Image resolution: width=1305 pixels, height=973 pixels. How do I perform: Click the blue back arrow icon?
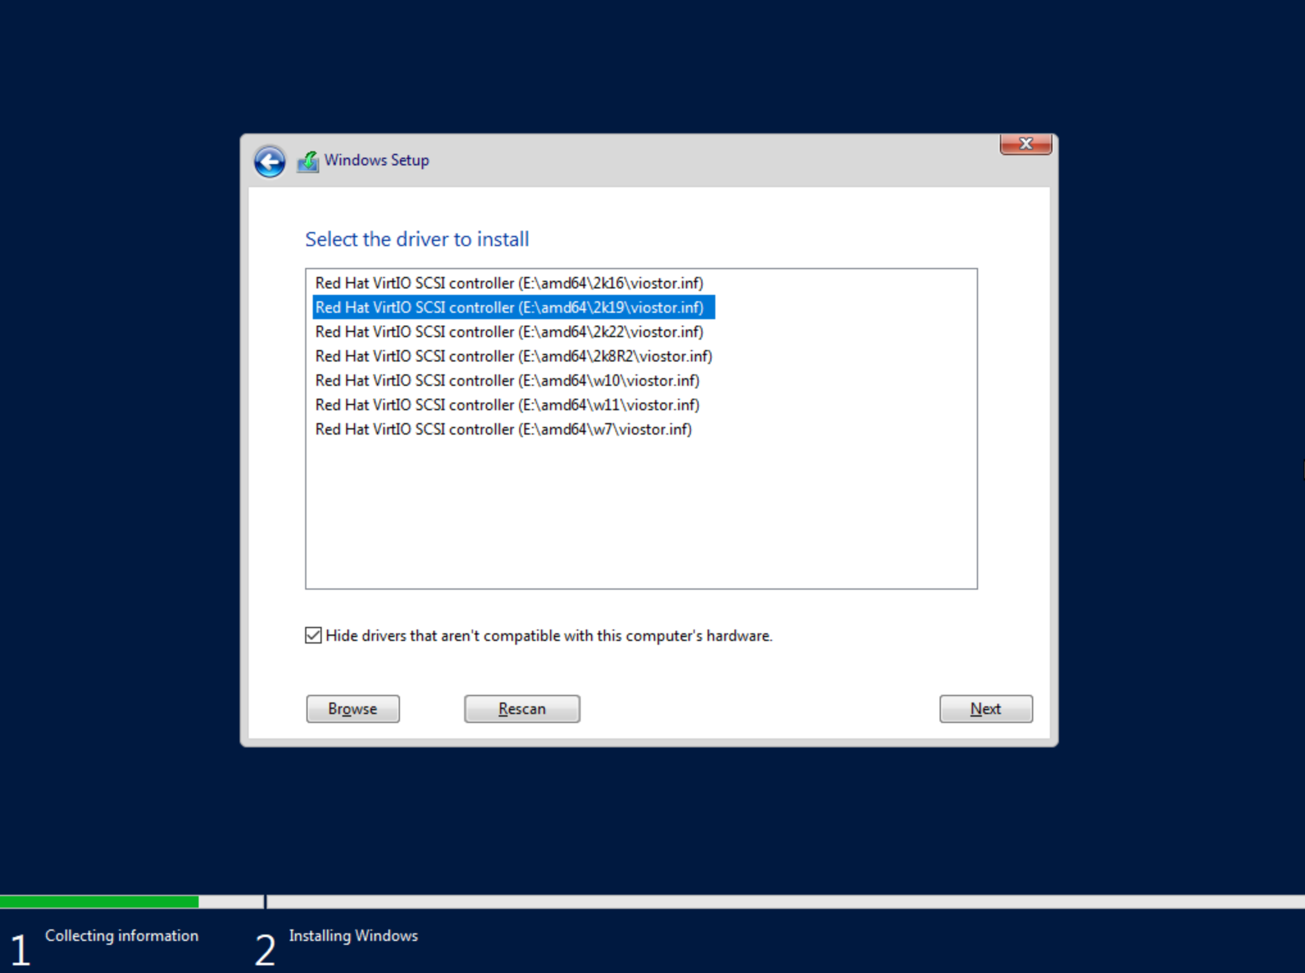[269, 161]
